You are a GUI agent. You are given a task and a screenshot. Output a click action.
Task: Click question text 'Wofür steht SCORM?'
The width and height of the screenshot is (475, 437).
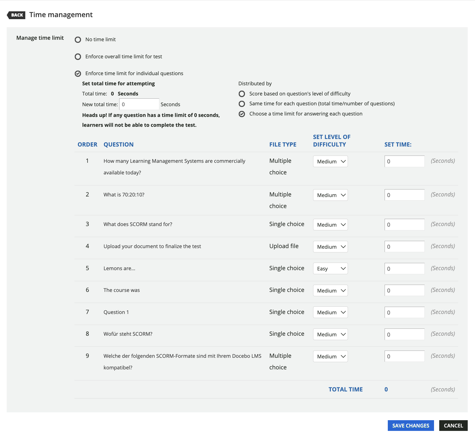tap(128, 334)
